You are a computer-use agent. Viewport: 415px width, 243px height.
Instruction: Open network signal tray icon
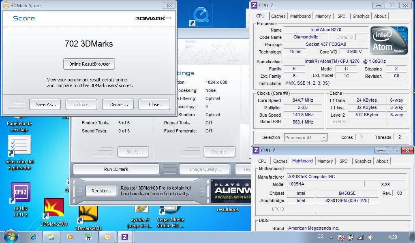click(x=360, y=237)
